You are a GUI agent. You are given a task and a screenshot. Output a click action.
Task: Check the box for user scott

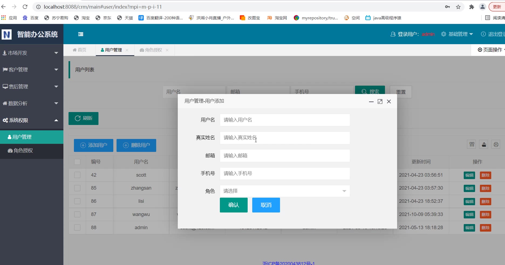click(77, 175)
